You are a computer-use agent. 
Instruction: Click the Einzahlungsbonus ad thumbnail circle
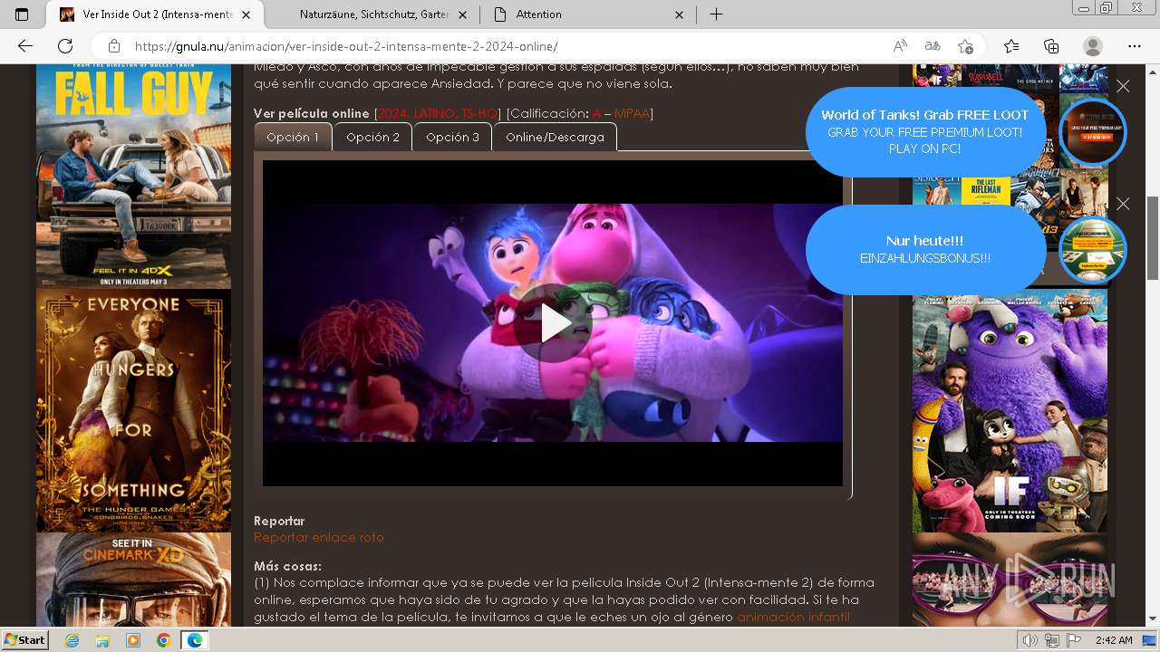click(1092, 250)
